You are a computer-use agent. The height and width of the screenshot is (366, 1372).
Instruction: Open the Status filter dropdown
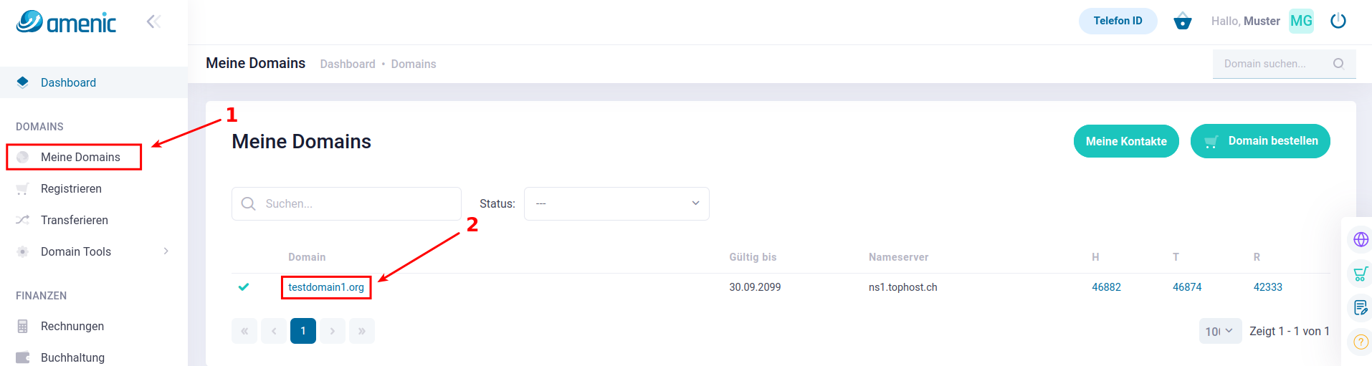click(616, 203)
